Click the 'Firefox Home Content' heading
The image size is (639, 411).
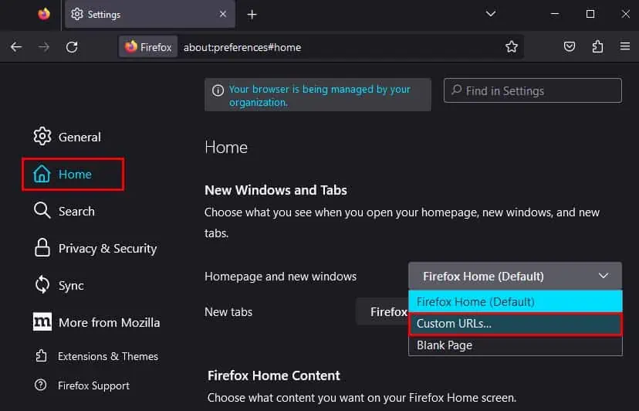pos(273,375)
